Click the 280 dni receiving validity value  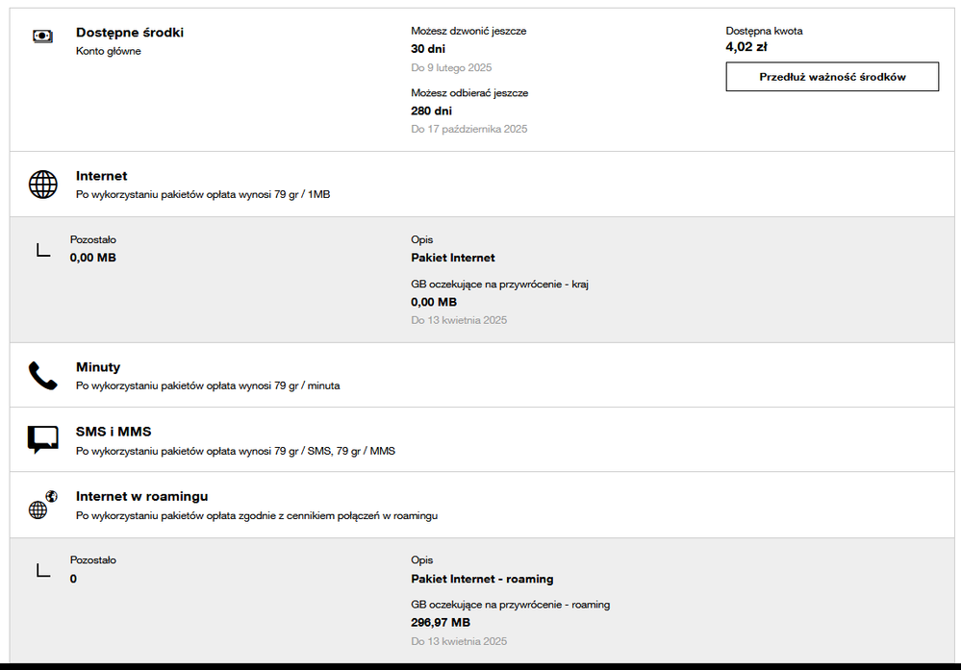point(431,111)
